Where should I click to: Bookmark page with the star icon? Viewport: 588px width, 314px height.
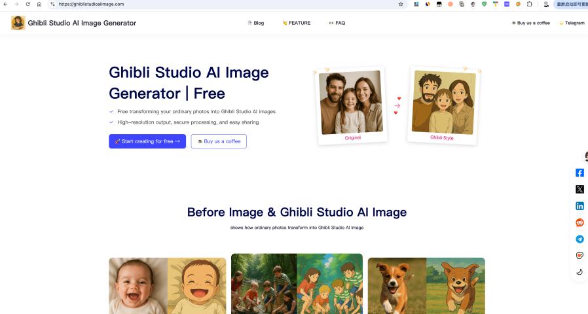401,4
